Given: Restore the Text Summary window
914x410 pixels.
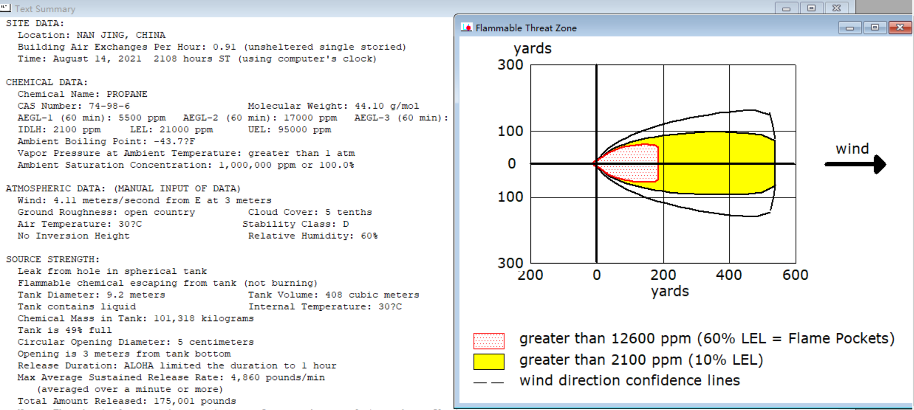Looking at the screenshot, I should pyautogui.click(x=812, y=8).
